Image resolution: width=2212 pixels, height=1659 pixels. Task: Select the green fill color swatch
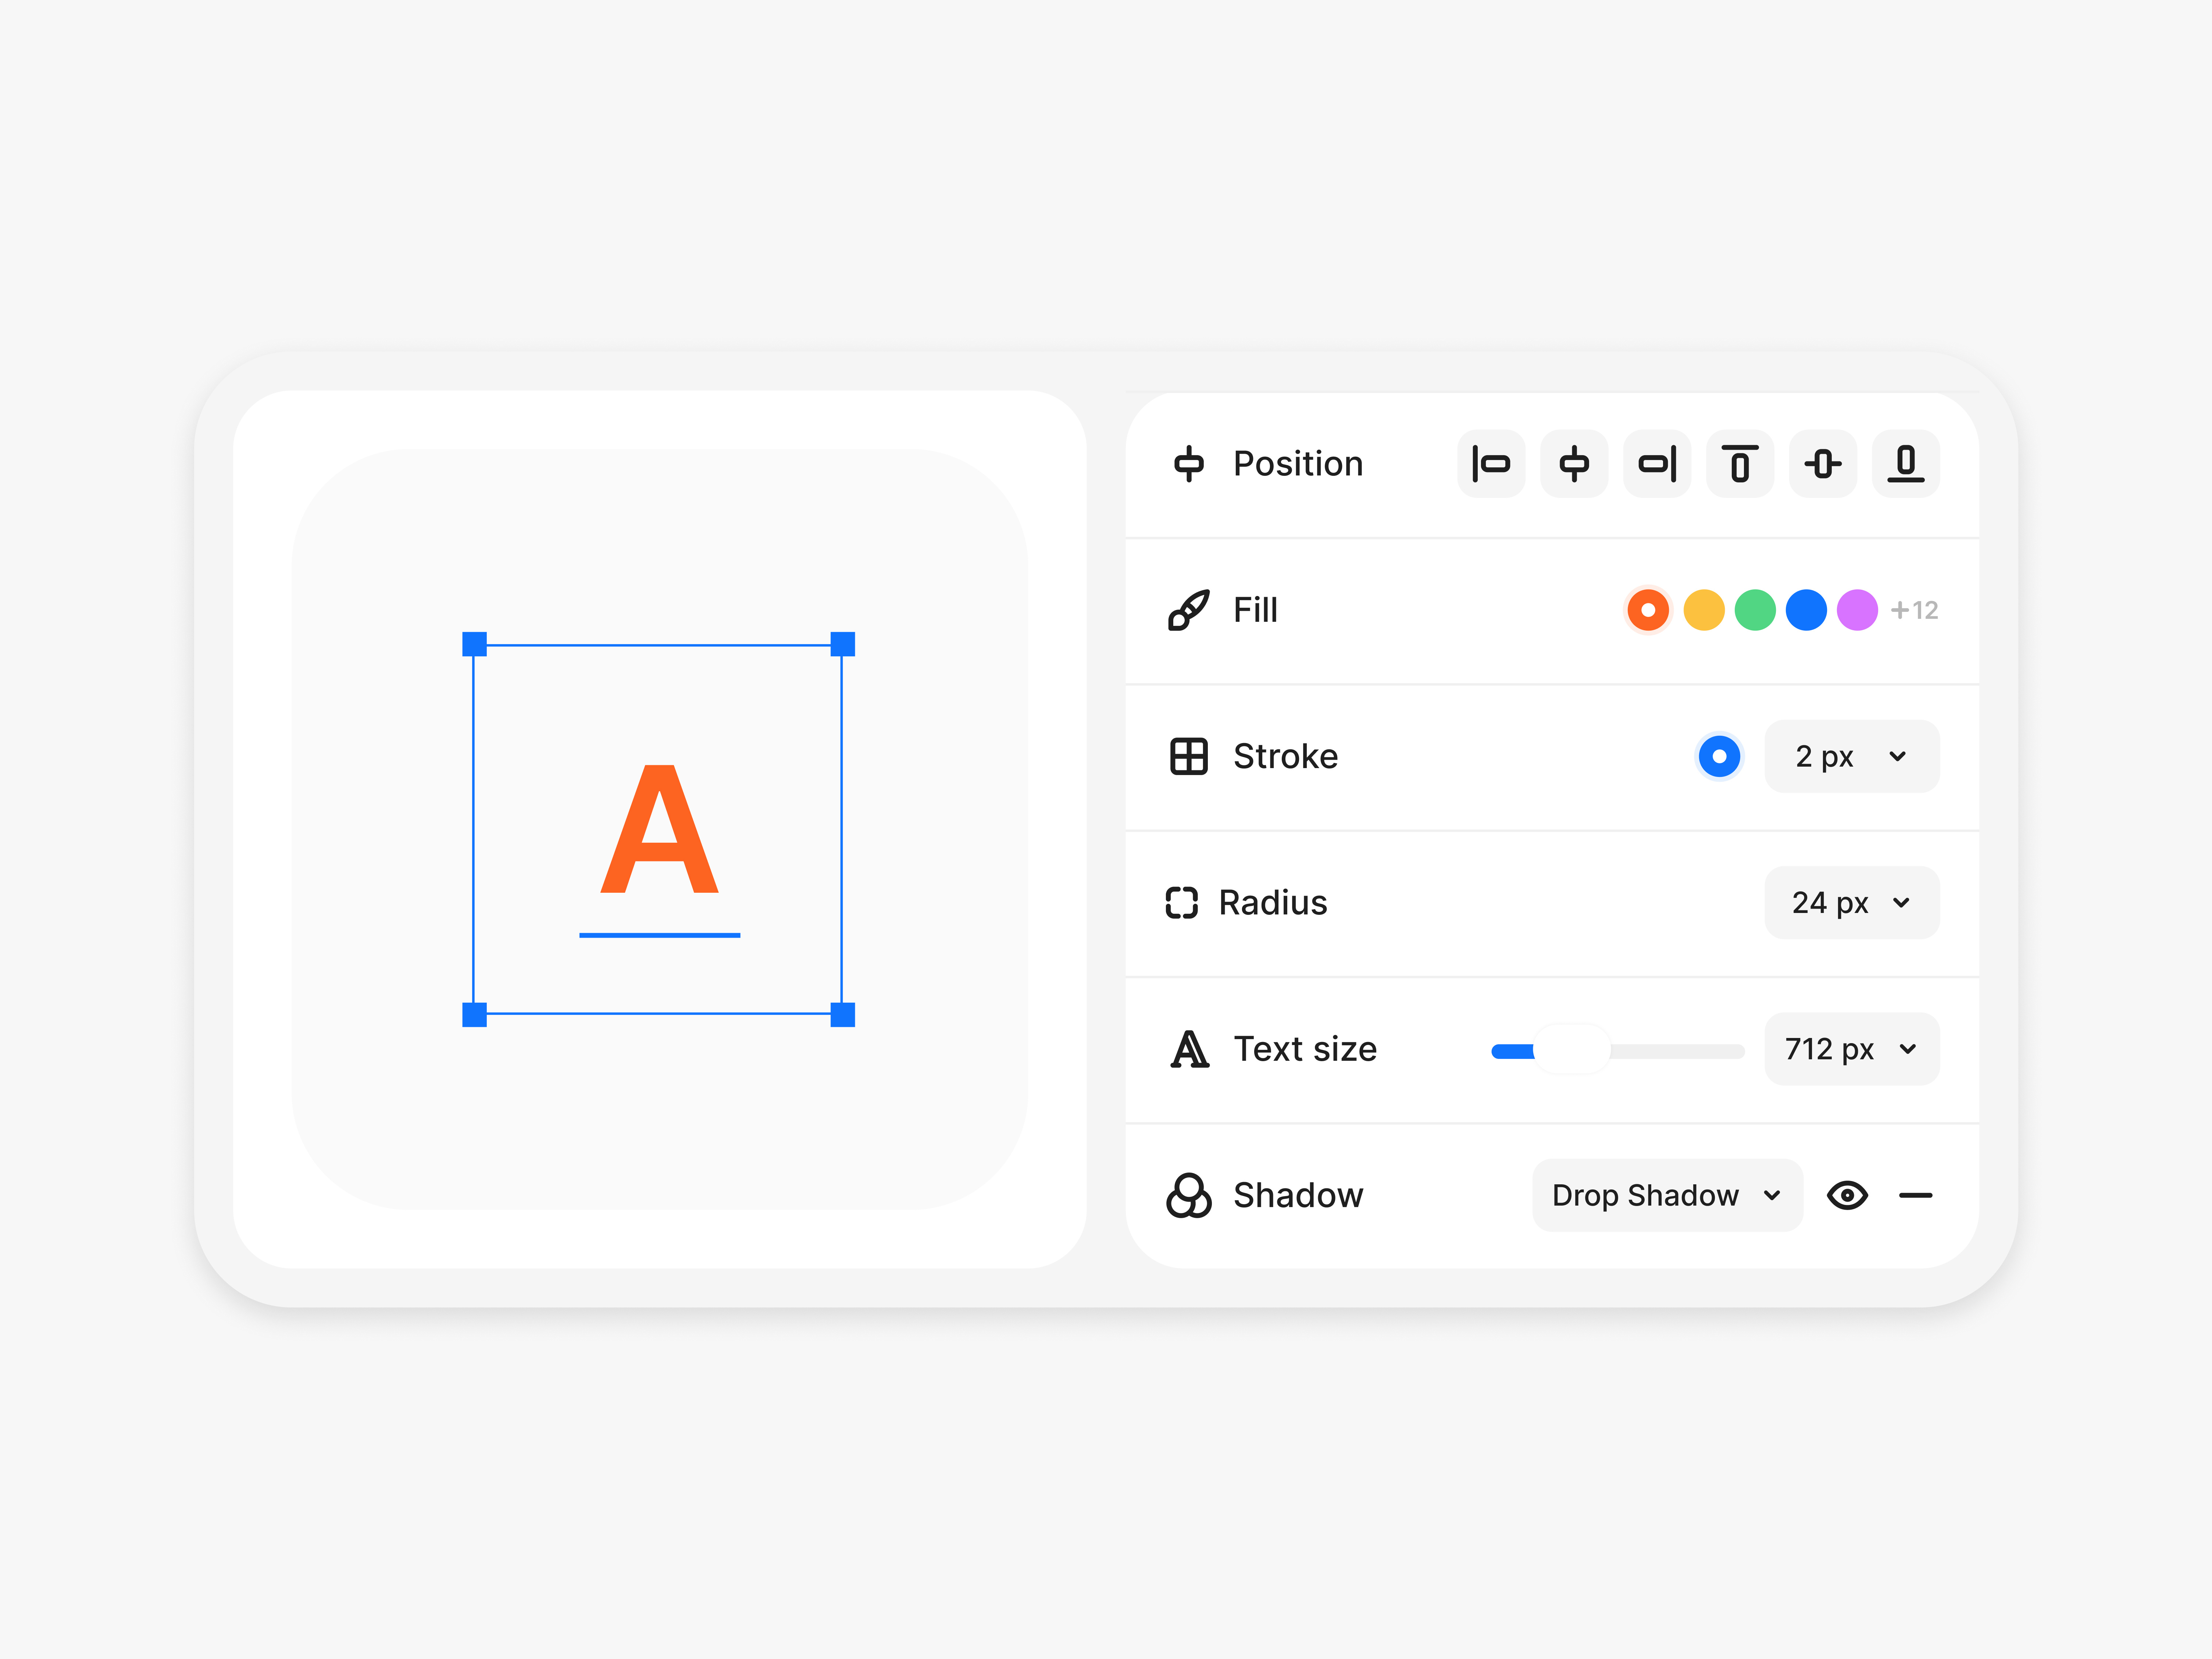click(1755, 610)
